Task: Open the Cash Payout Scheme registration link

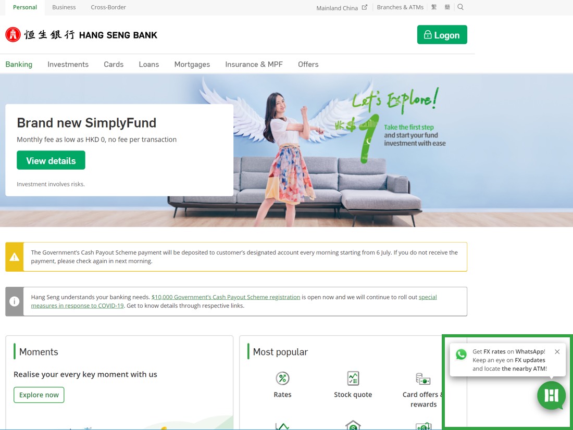Action: click(x=226, y=297)
